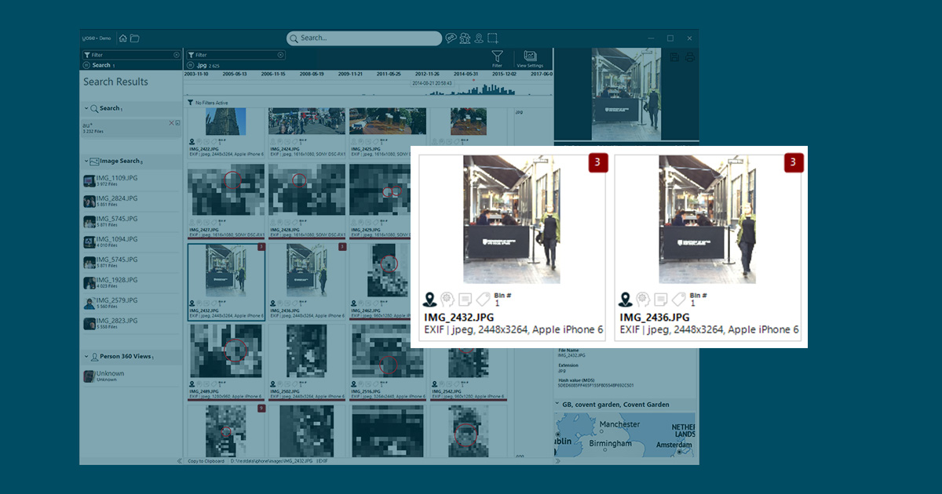Click the tag icon on enlarged IMG_2436.JPG card

tap(678, 299)
